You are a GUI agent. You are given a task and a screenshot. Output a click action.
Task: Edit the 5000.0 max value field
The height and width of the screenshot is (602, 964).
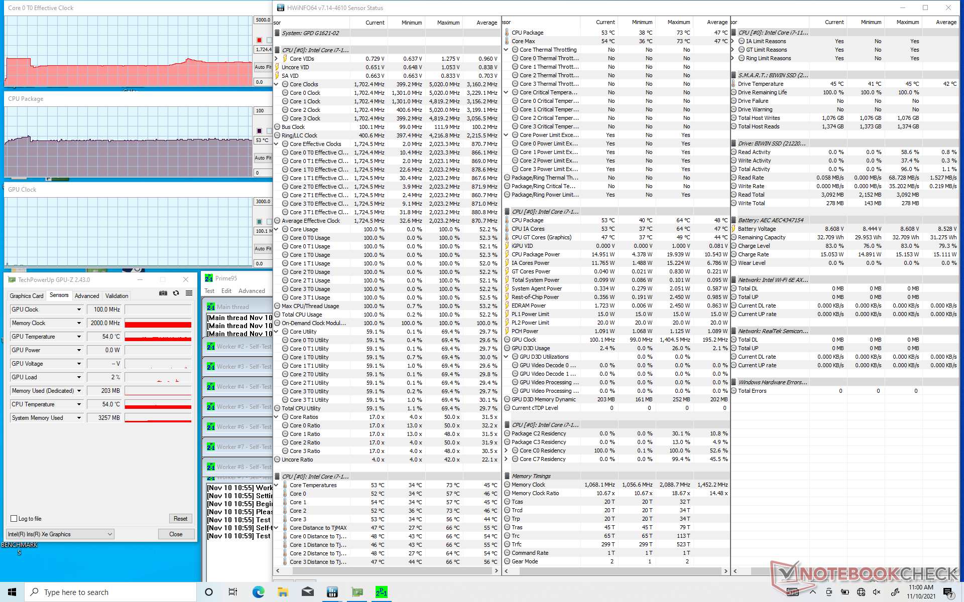coord(263,20)
